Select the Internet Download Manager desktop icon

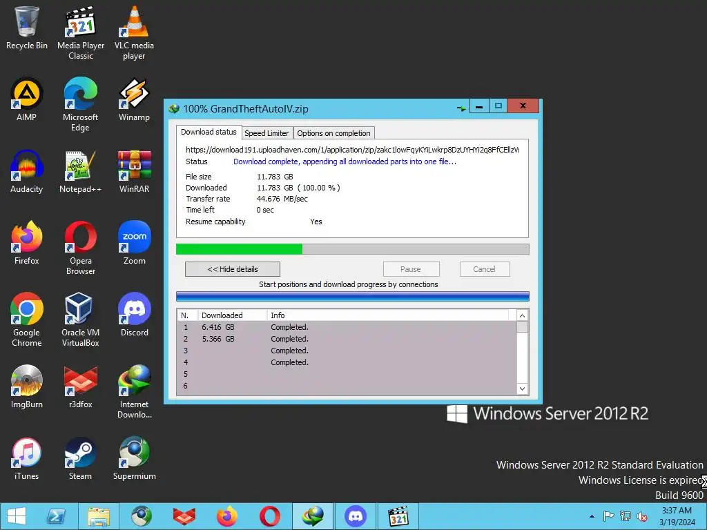134,392
